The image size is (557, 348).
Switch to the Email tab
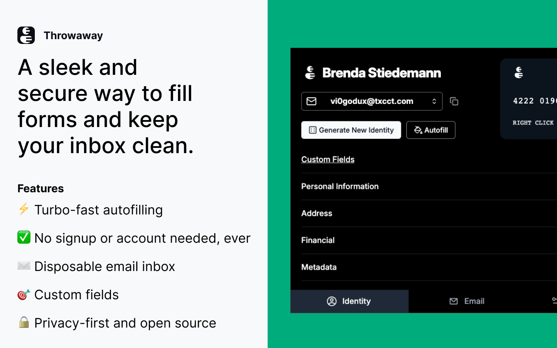pyautogui.click(x=467, y=301)
